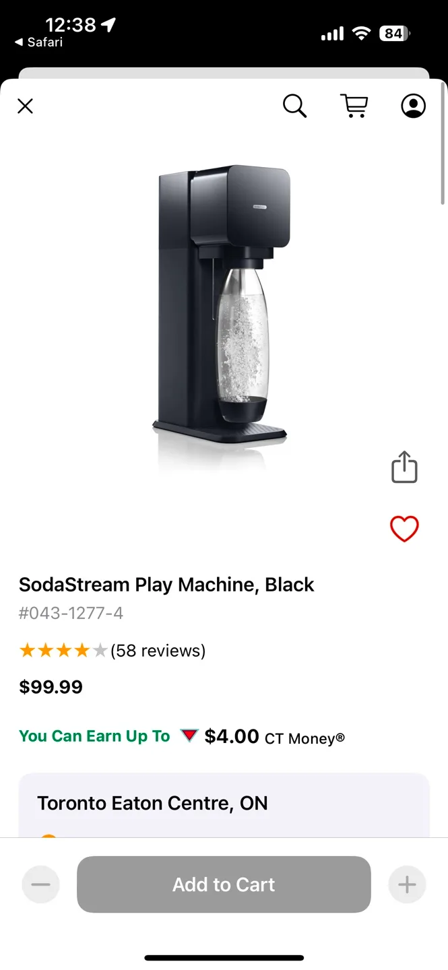Open the shopping cart icon
Screen dimensions: 448x970
pos(354,106)
